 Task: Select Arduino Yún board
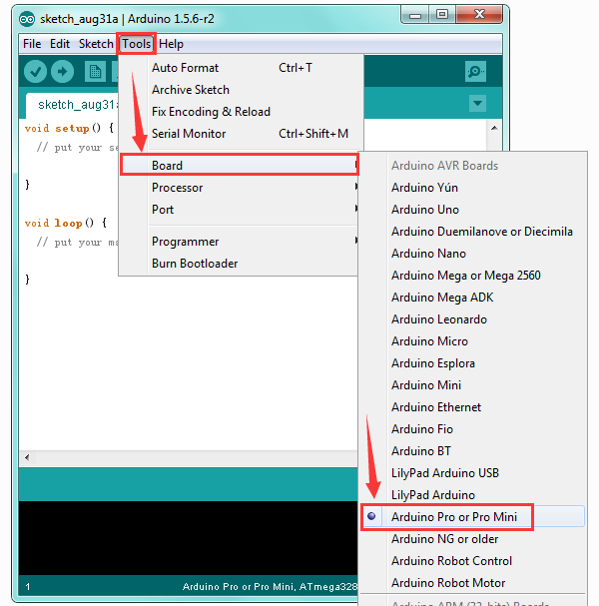coord(472,188)
